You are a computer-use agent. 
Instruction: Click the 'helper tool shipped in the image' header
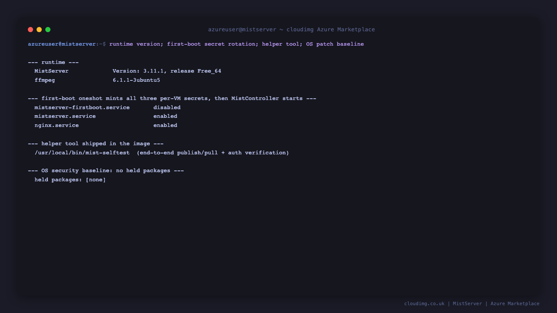click(x=96, y=143)
